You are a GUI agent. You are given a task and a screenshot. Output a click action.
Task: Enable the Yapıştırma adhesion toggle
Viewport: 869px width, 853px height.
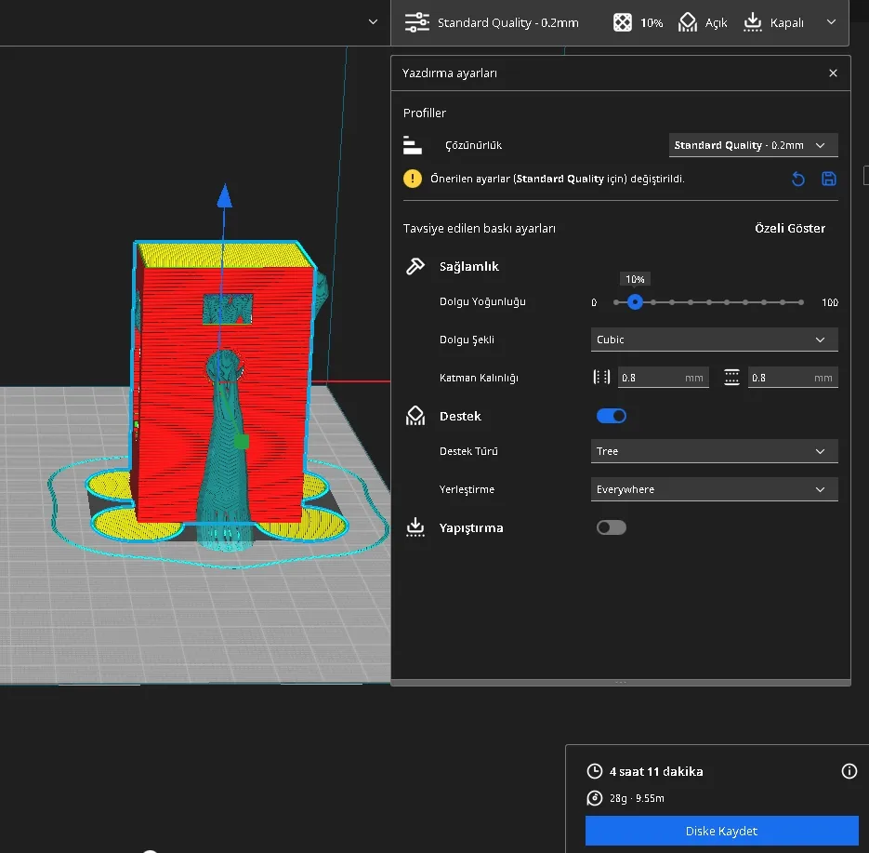[x=612, y=527]
